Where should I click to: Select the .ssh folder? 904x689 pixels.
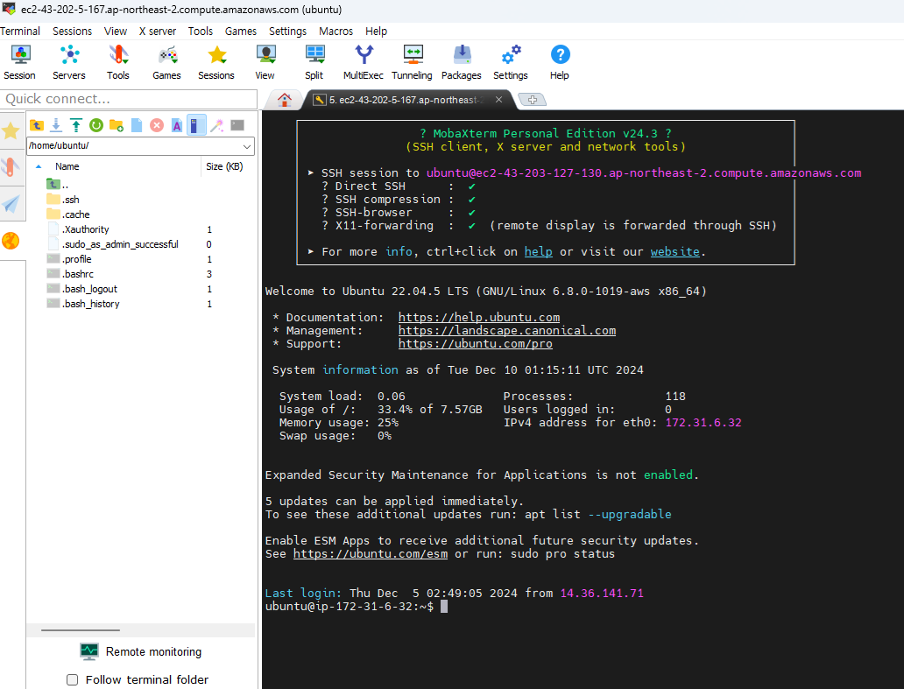(71, 200)
